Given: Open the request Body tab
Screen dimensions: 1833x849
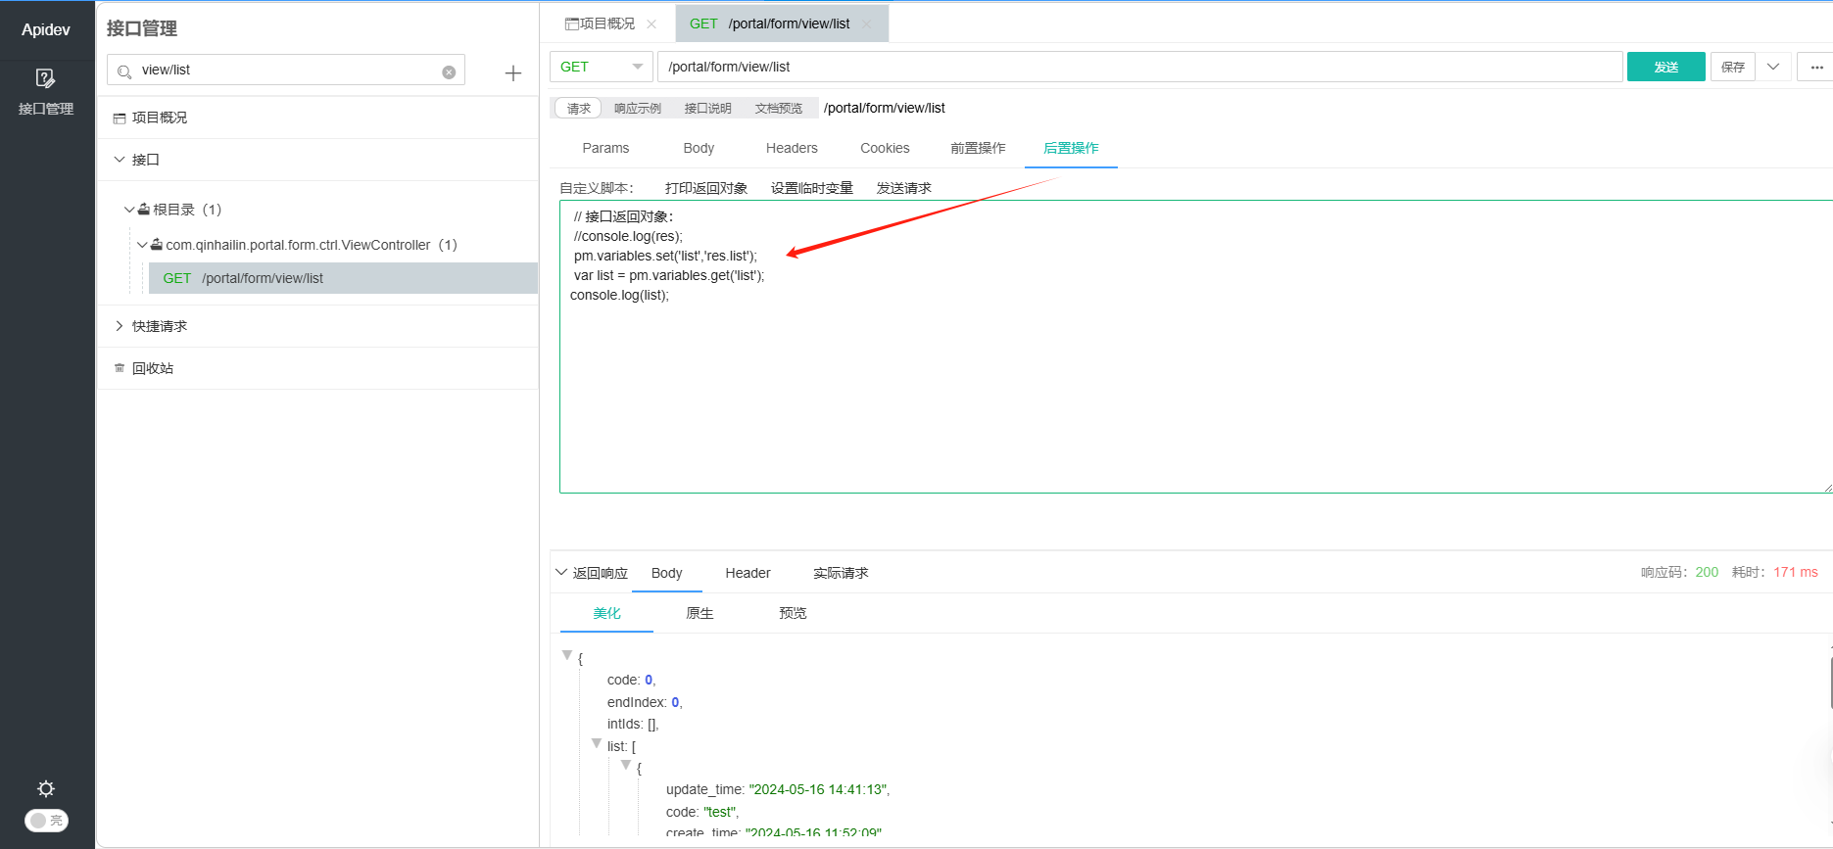Looking at the screenshot, I should 699,148.
